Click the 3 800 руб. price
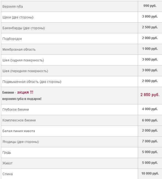The width and height of the screenshot is (162, 179). [x=150, y=17]
